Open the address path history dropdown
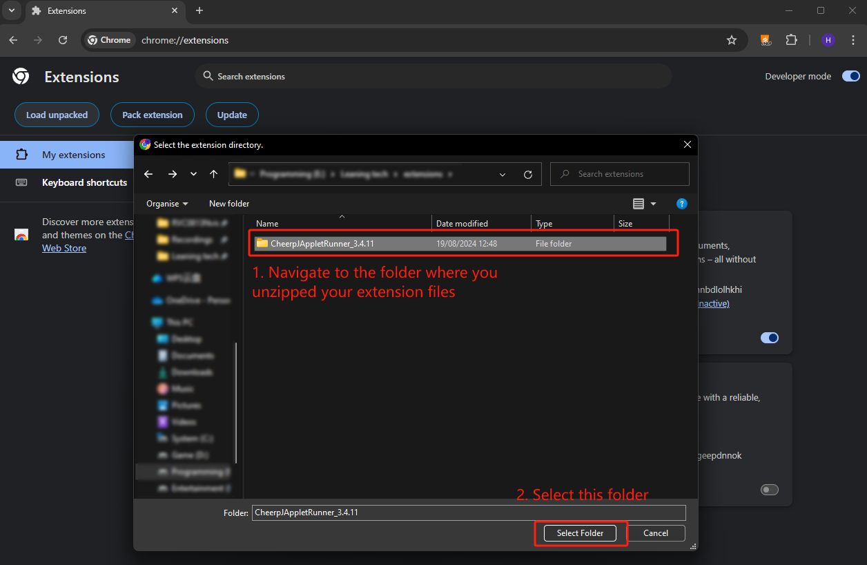The image size is (867, 565). coord(503,174)
